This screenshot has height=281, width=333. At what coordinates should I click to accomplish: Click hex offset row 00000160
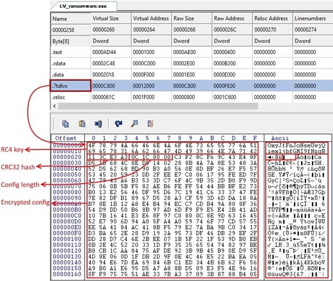pos(67,274)
